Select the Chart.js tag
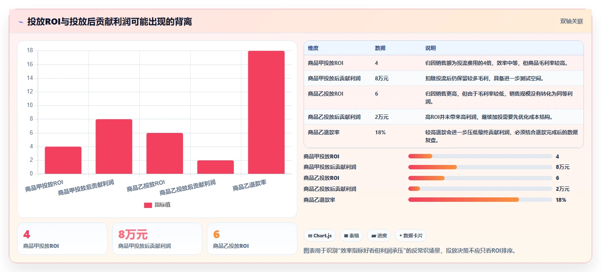601x272 pixels. 320,236
